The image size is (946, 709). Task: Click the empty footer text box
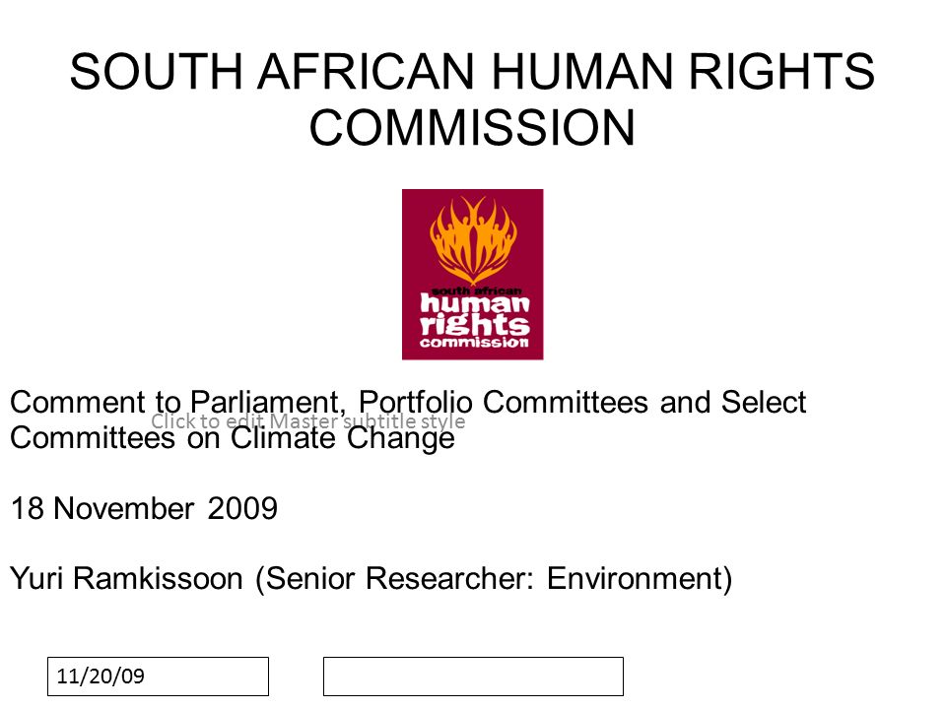click(x=473, y=677)
